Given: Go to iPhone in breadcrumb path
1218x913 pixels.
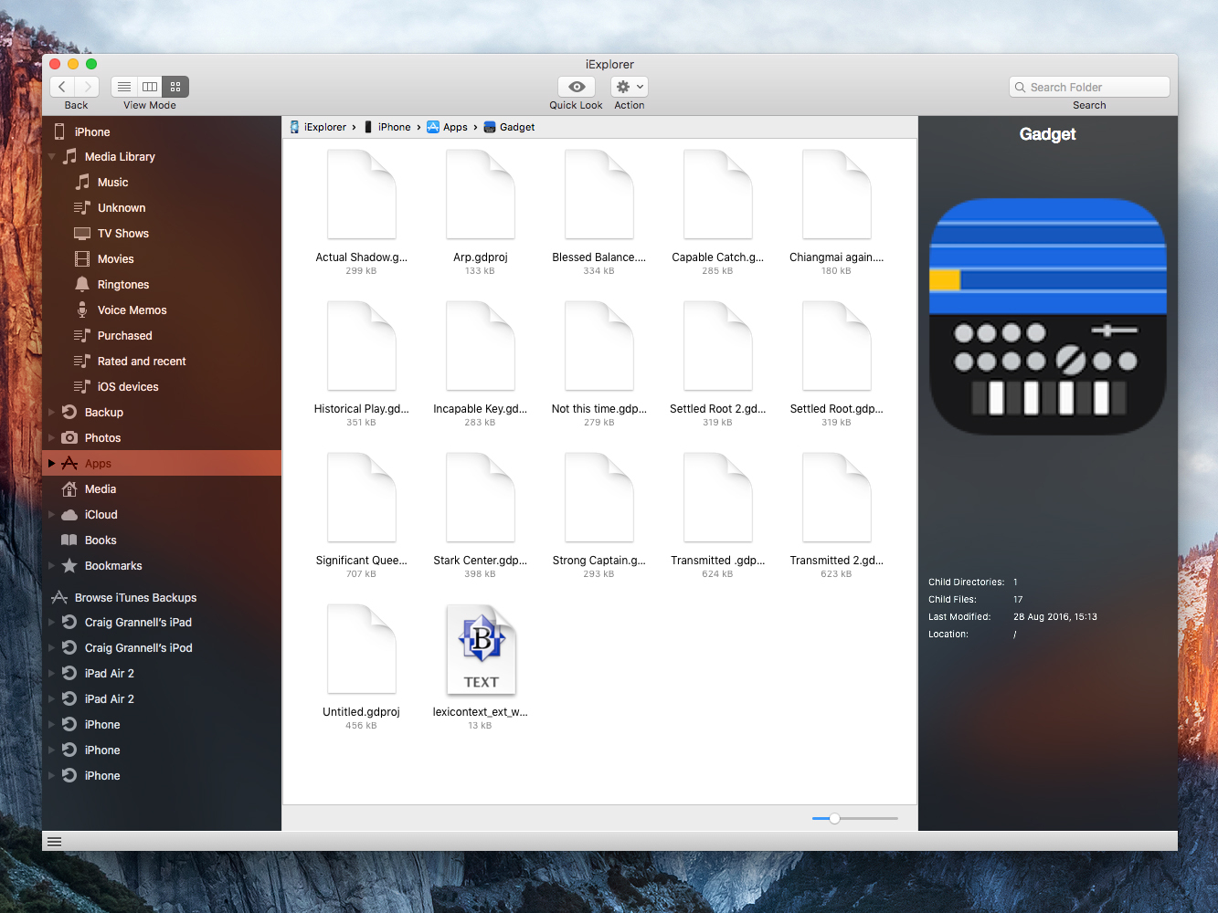Looking at the screenshot, I should pyautogui.click(x=387, y=128).
